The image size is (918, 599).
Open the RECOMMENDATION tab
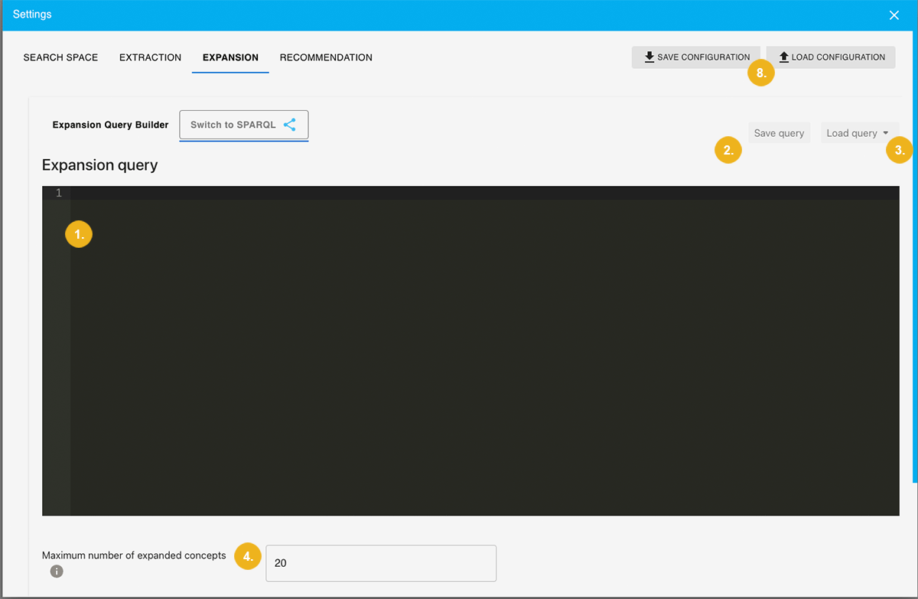coord(326,57)
